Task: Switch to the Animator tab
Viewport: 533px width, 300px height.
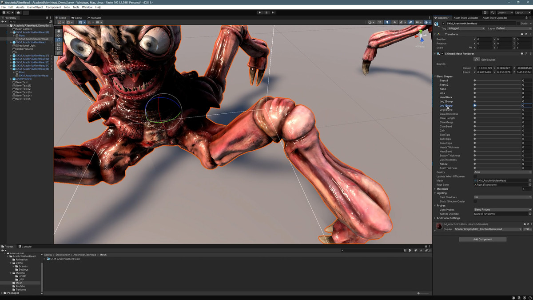Action: coord(95,18)
